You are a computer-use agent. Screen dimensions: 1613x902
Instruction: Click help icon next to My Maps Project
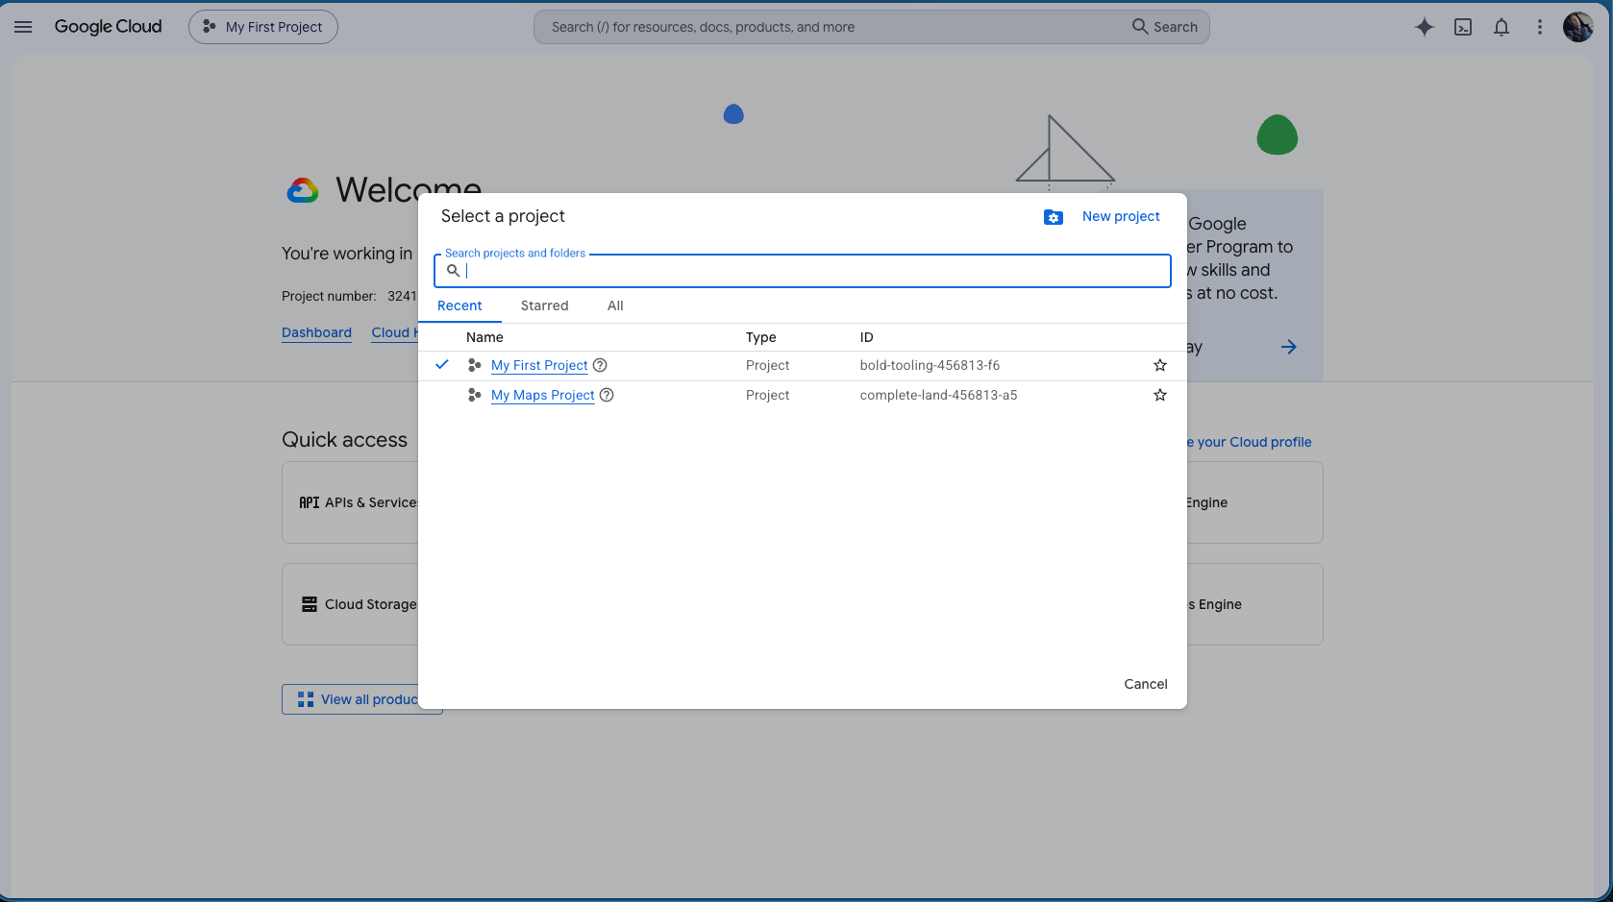coord(607,395)
